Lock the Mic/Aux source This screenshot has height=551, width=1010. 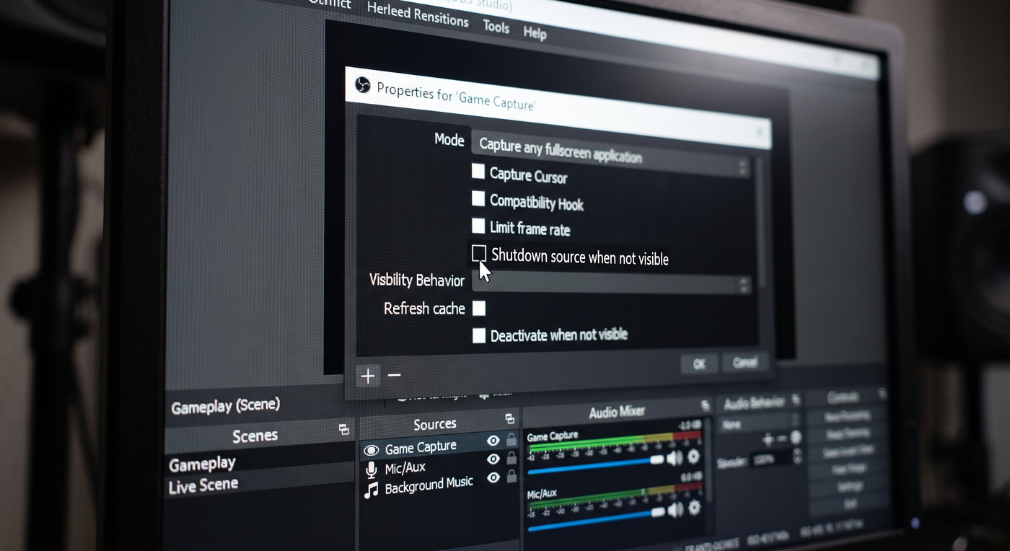click(511, 458)
